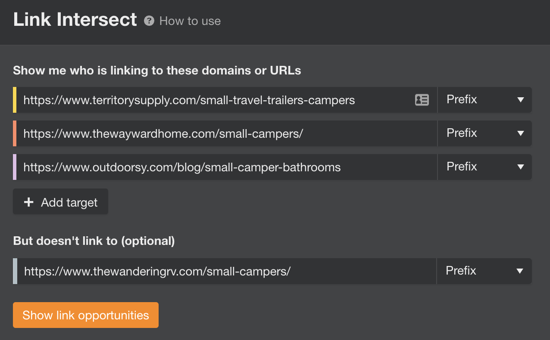This screenshot has width=550, height=340.
Task: Open the Prefix dropdown for territorysupply.com target
Action: (x=484, y=100)
